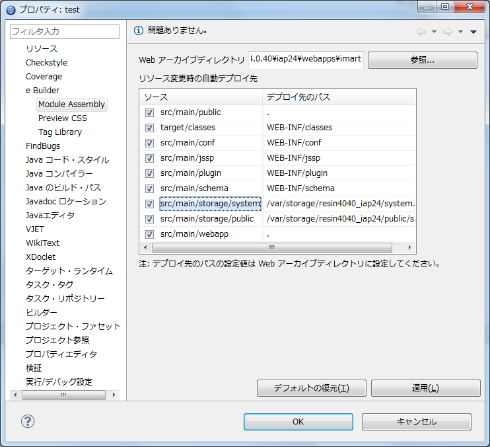Viewport: 490px width, 447px height.
Task: Select ターゲット・ランタイム in the tree
Action: (69, 271)
